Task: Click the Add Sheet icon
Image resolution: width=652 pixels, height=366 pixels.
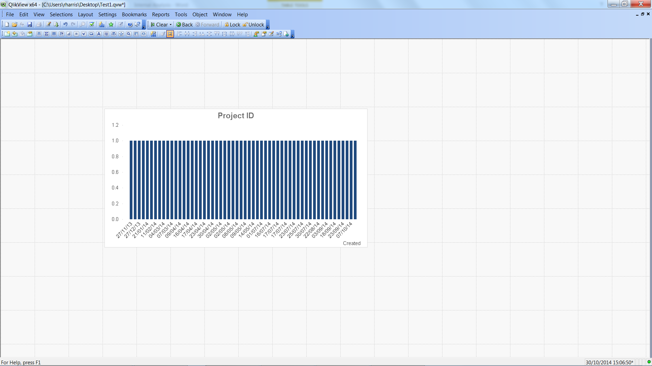Action: point(7,34)
